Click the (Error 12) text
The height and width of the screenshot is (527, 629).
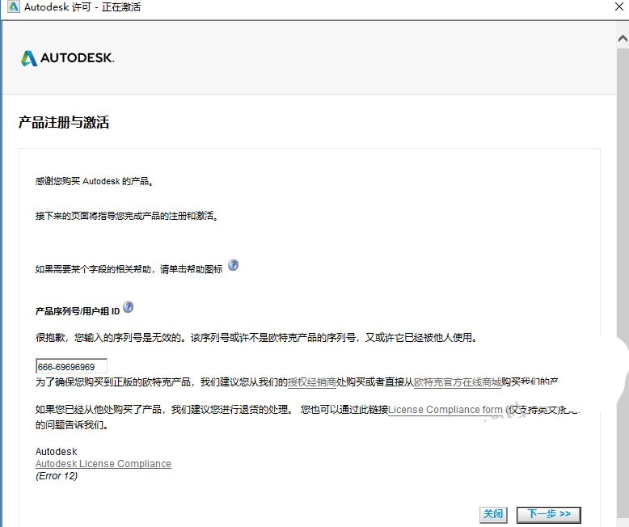point(57,476)
